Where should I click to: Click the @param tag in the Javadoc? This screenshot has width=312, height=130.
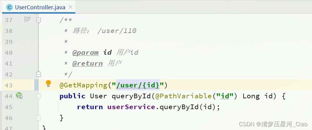click(85, 53)
